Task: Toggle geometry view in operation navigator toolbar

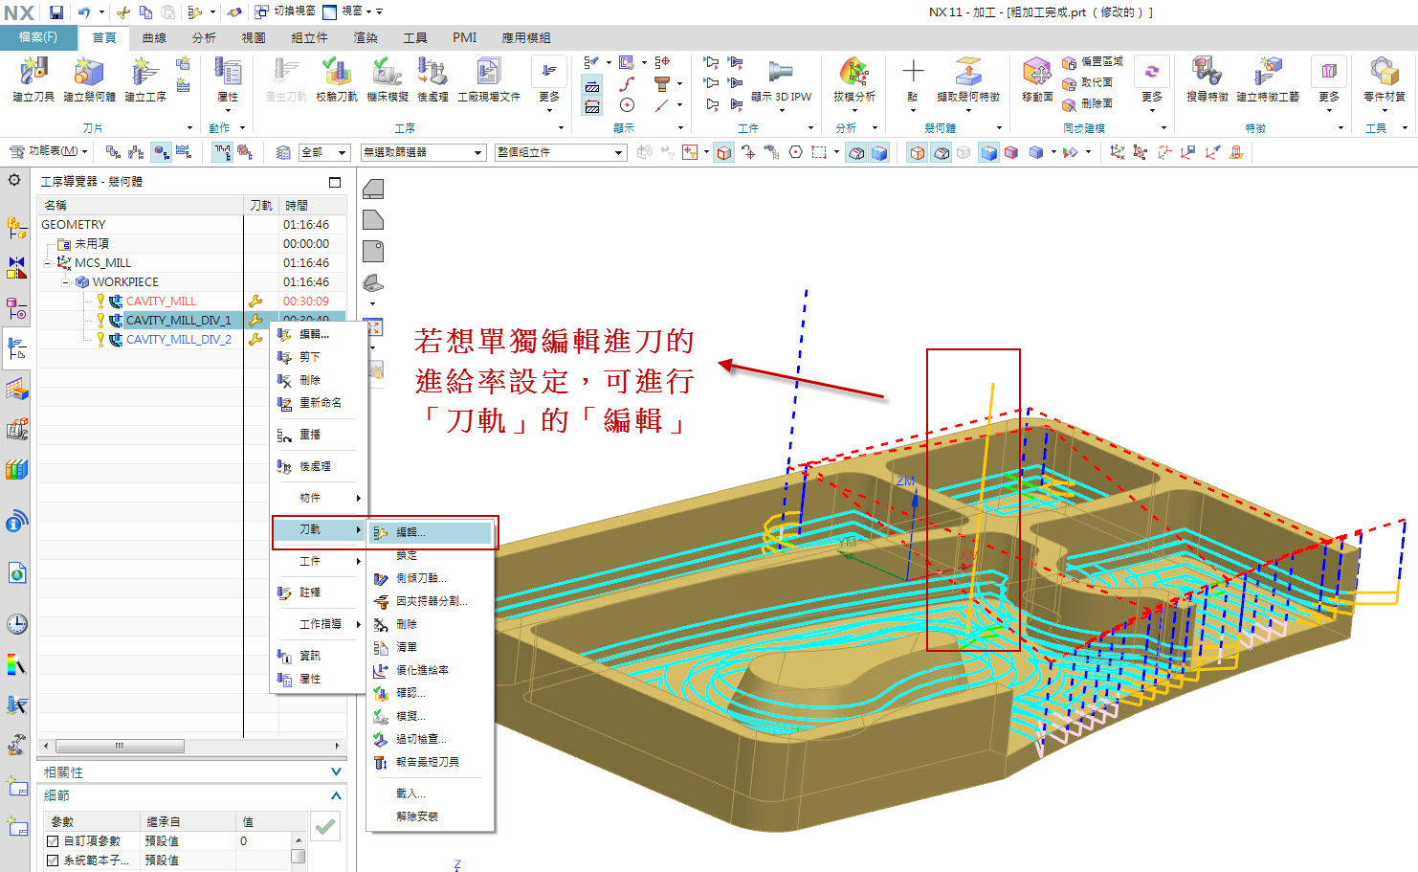Action: click(162, 152)
